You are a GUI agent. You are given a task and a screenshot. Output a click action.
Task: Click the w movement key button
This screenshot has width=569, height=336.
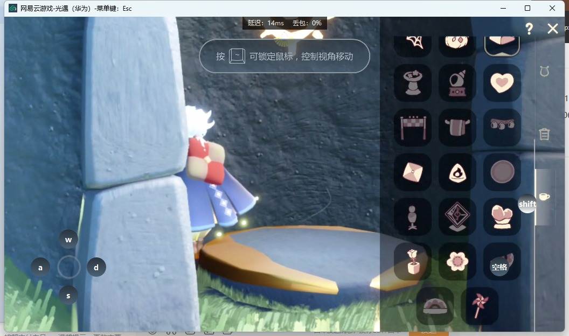coord(68,239)
